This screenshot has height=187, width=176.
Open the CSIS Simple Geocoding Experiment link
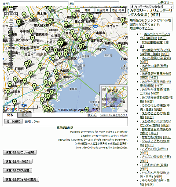pos(107,140)
